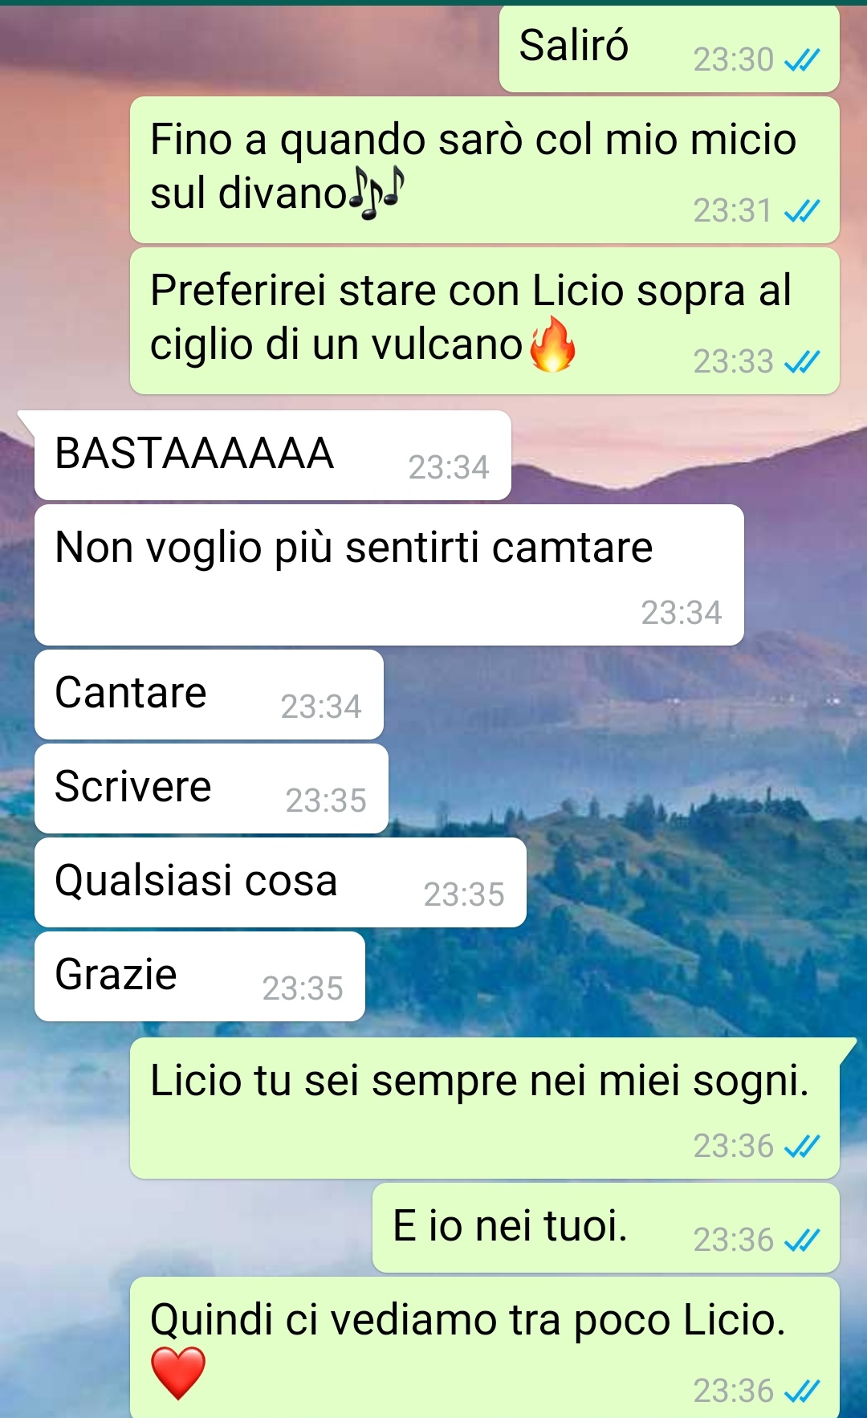Tap the blue checkmarks at 23:33

pyautogui.click(x=802, y=362)
